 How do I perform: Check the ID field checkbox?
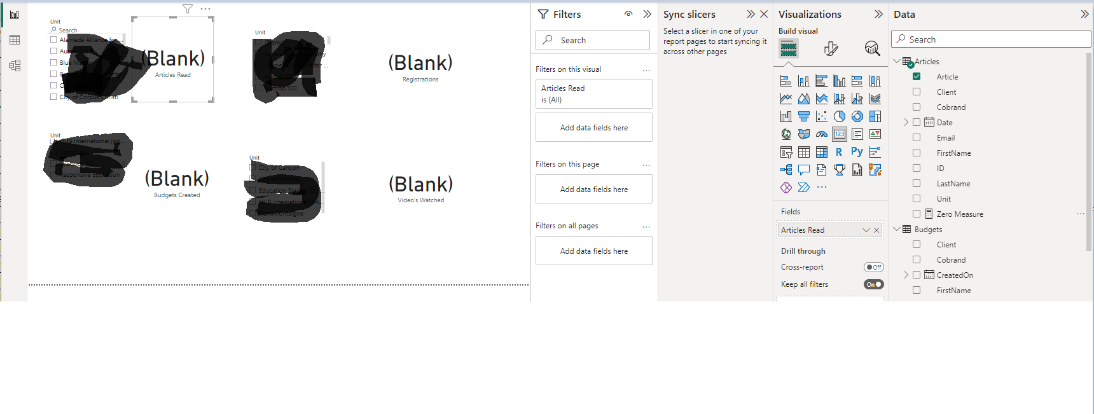[x=917, y=168]
